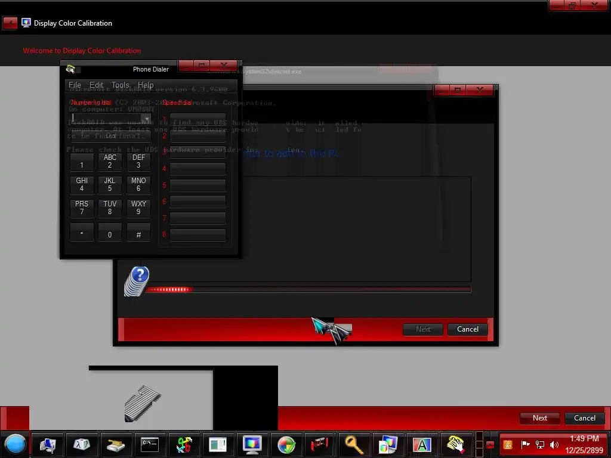Select speed dial slot 5
The width and height of the screenshot is (611, 458).
click(198, 185)
